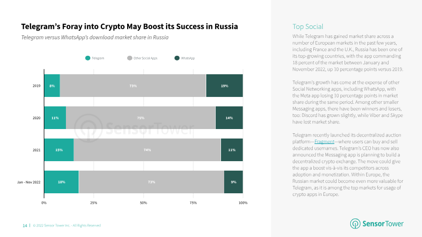Click the watermark Sensor Tower logo in chart
Viewport: 422px width, 237px height.
(134, 128)
